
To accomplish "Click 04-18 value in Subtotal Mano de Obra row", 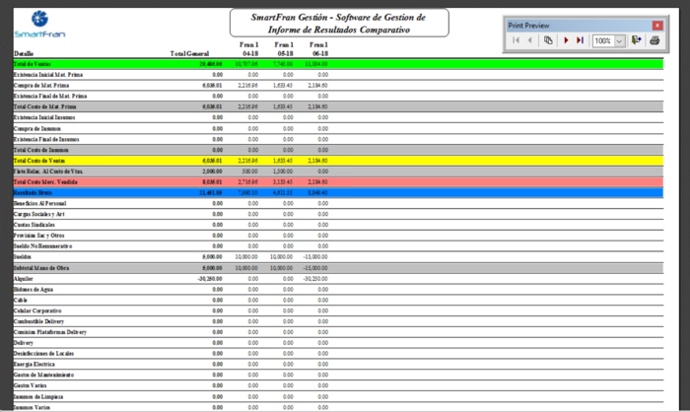I will pyautogui.click(x=246, y=268).
